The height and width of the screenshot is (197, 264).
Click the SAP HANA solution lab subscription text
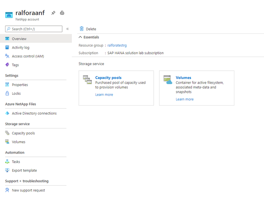pos(135,53)
